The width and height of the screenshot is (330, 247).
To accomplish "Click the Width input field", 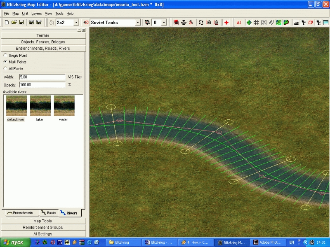I will (42, 77).
